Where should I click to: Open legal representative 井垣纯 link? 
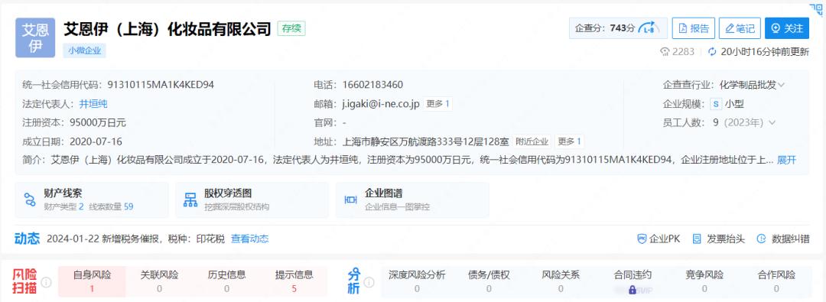point(93,104)
